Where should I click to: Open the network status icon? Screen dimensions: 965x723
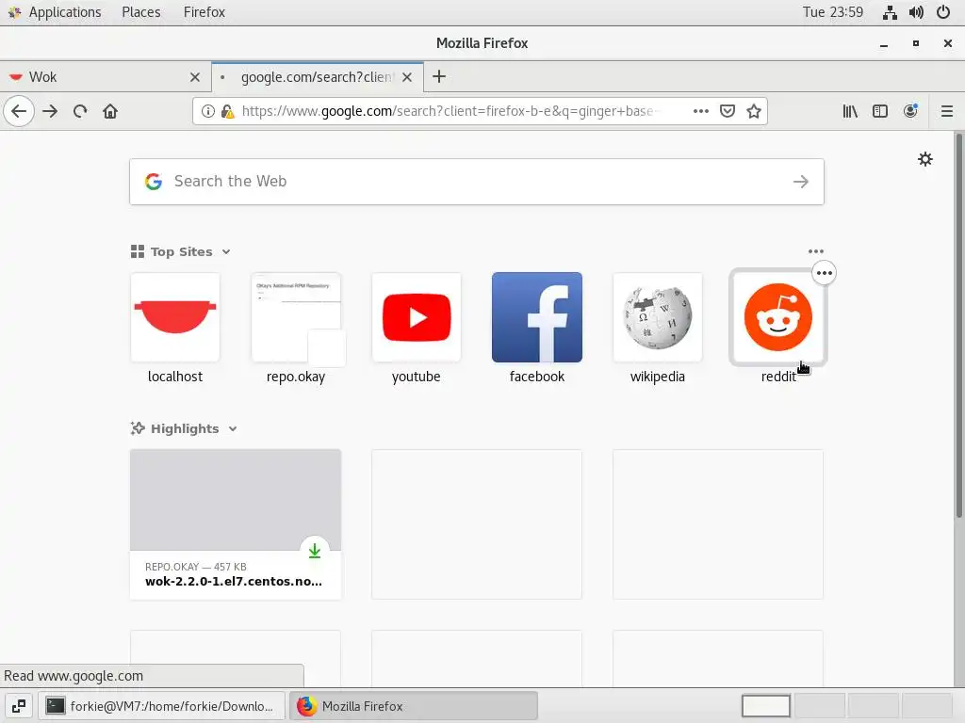tap(890, 12)
